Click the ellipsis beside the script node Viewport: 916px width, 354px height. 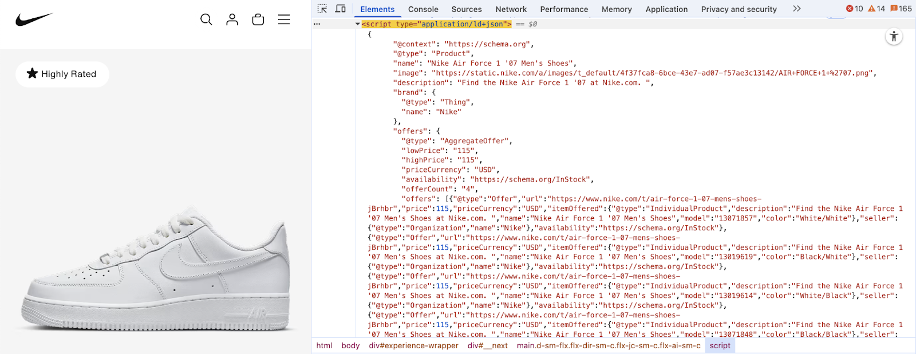[x=317, y=24]
